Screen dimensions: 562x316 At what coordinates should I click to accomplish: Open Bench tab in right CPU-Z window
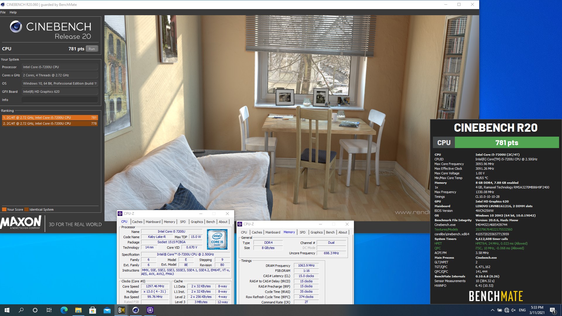tap(330, 232)
